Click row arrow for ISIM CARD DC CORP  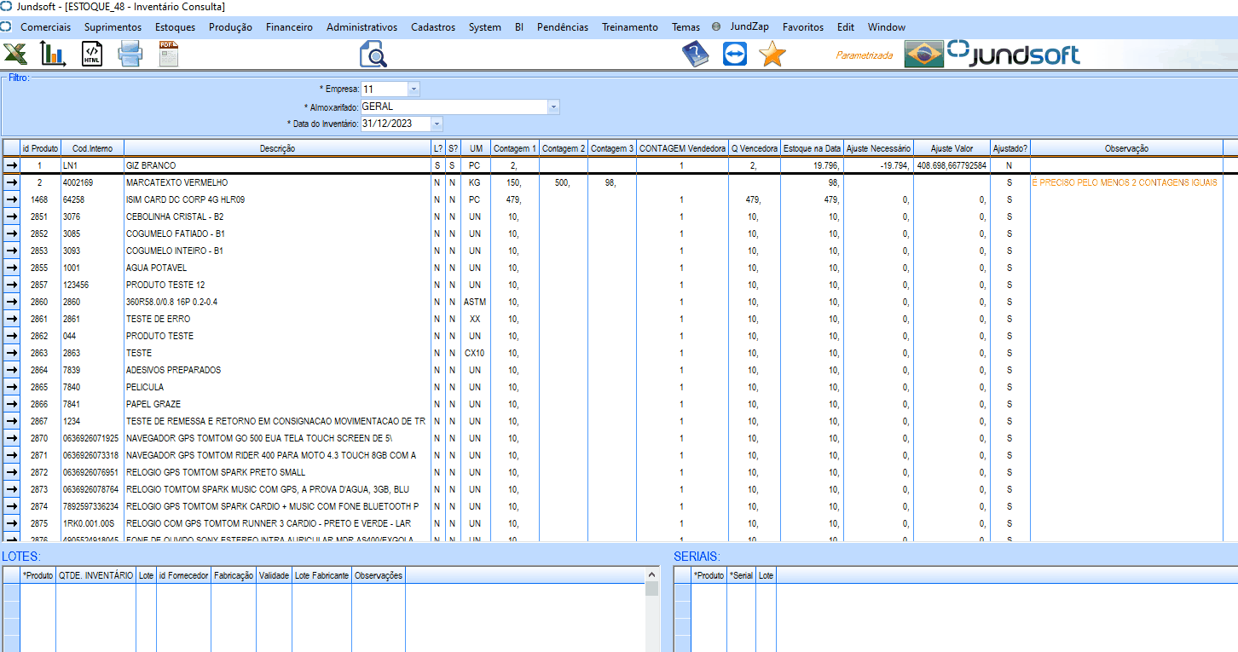point(12,199)
